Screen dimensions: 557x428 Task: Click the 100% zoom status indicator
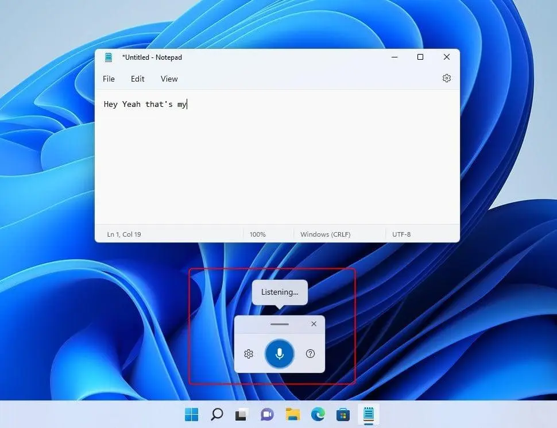tap(258, 234)
